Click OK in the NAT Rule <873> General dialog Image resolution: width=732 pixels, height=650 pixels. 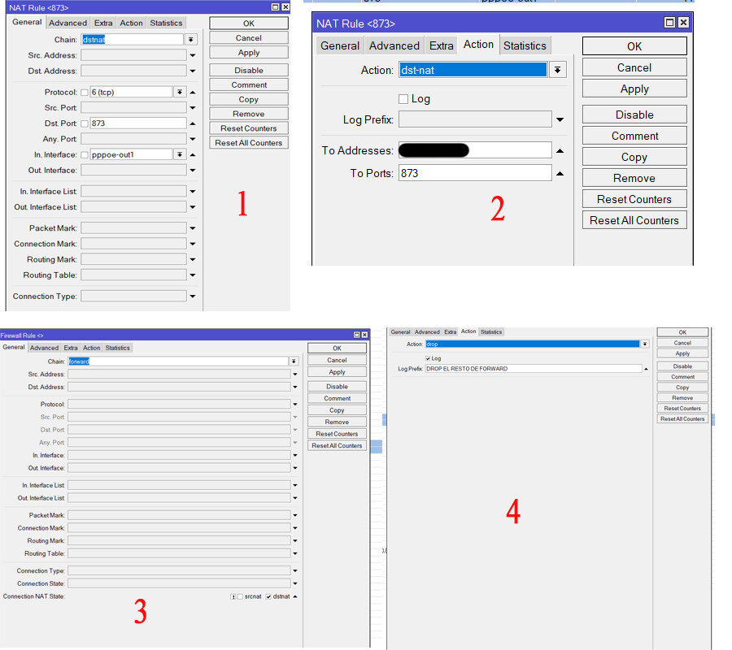pos(248,23)
